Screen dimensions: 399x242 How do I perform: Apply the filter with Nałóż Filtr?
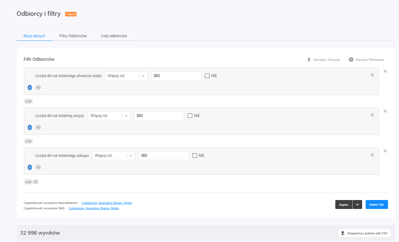(x=377, y=204)
